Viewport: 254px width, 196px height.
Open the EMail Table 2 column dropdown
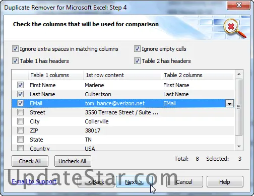[x=229, y=104]
